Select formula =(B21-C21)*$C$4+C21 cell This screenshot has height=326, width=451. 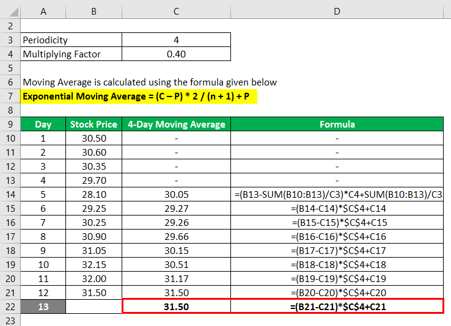337,306
